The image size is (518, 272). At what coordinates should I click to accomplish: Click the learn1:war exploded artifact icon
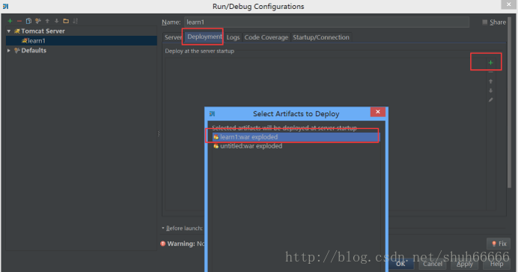(216, 137)
